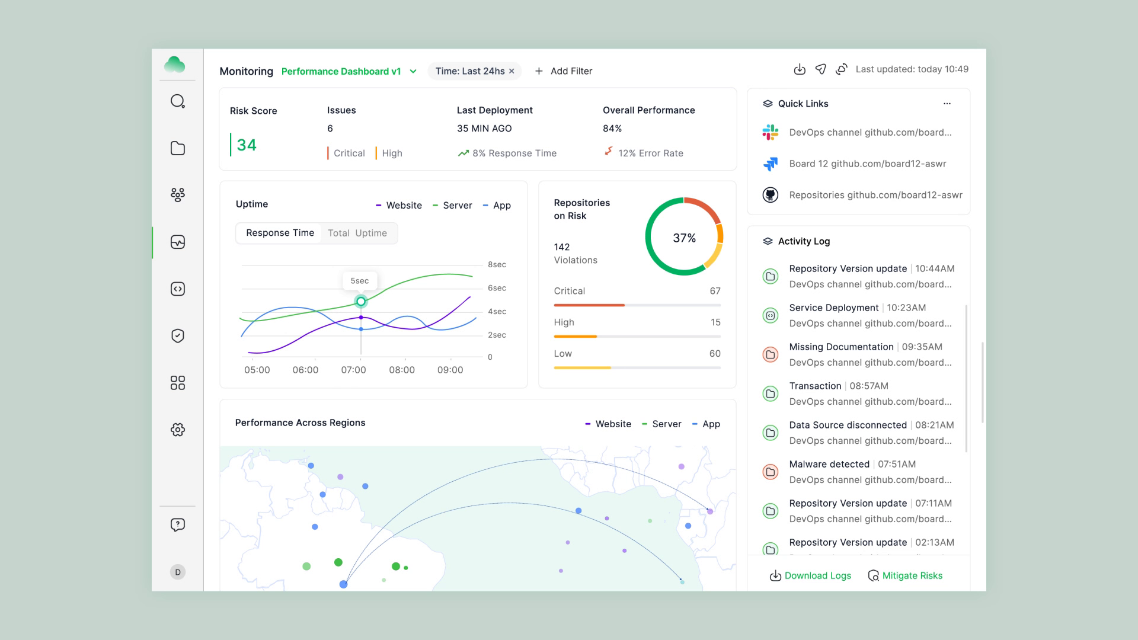Switch to Response Time in the Uptime card
This screenshot has height=640, width=1138.
point(280,233)
